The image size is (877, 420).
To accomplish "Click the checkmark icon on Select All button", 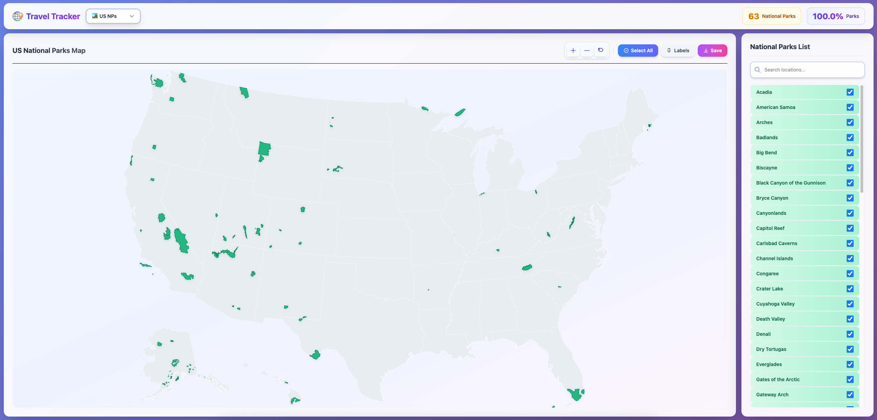I will [x=626, y=50].
